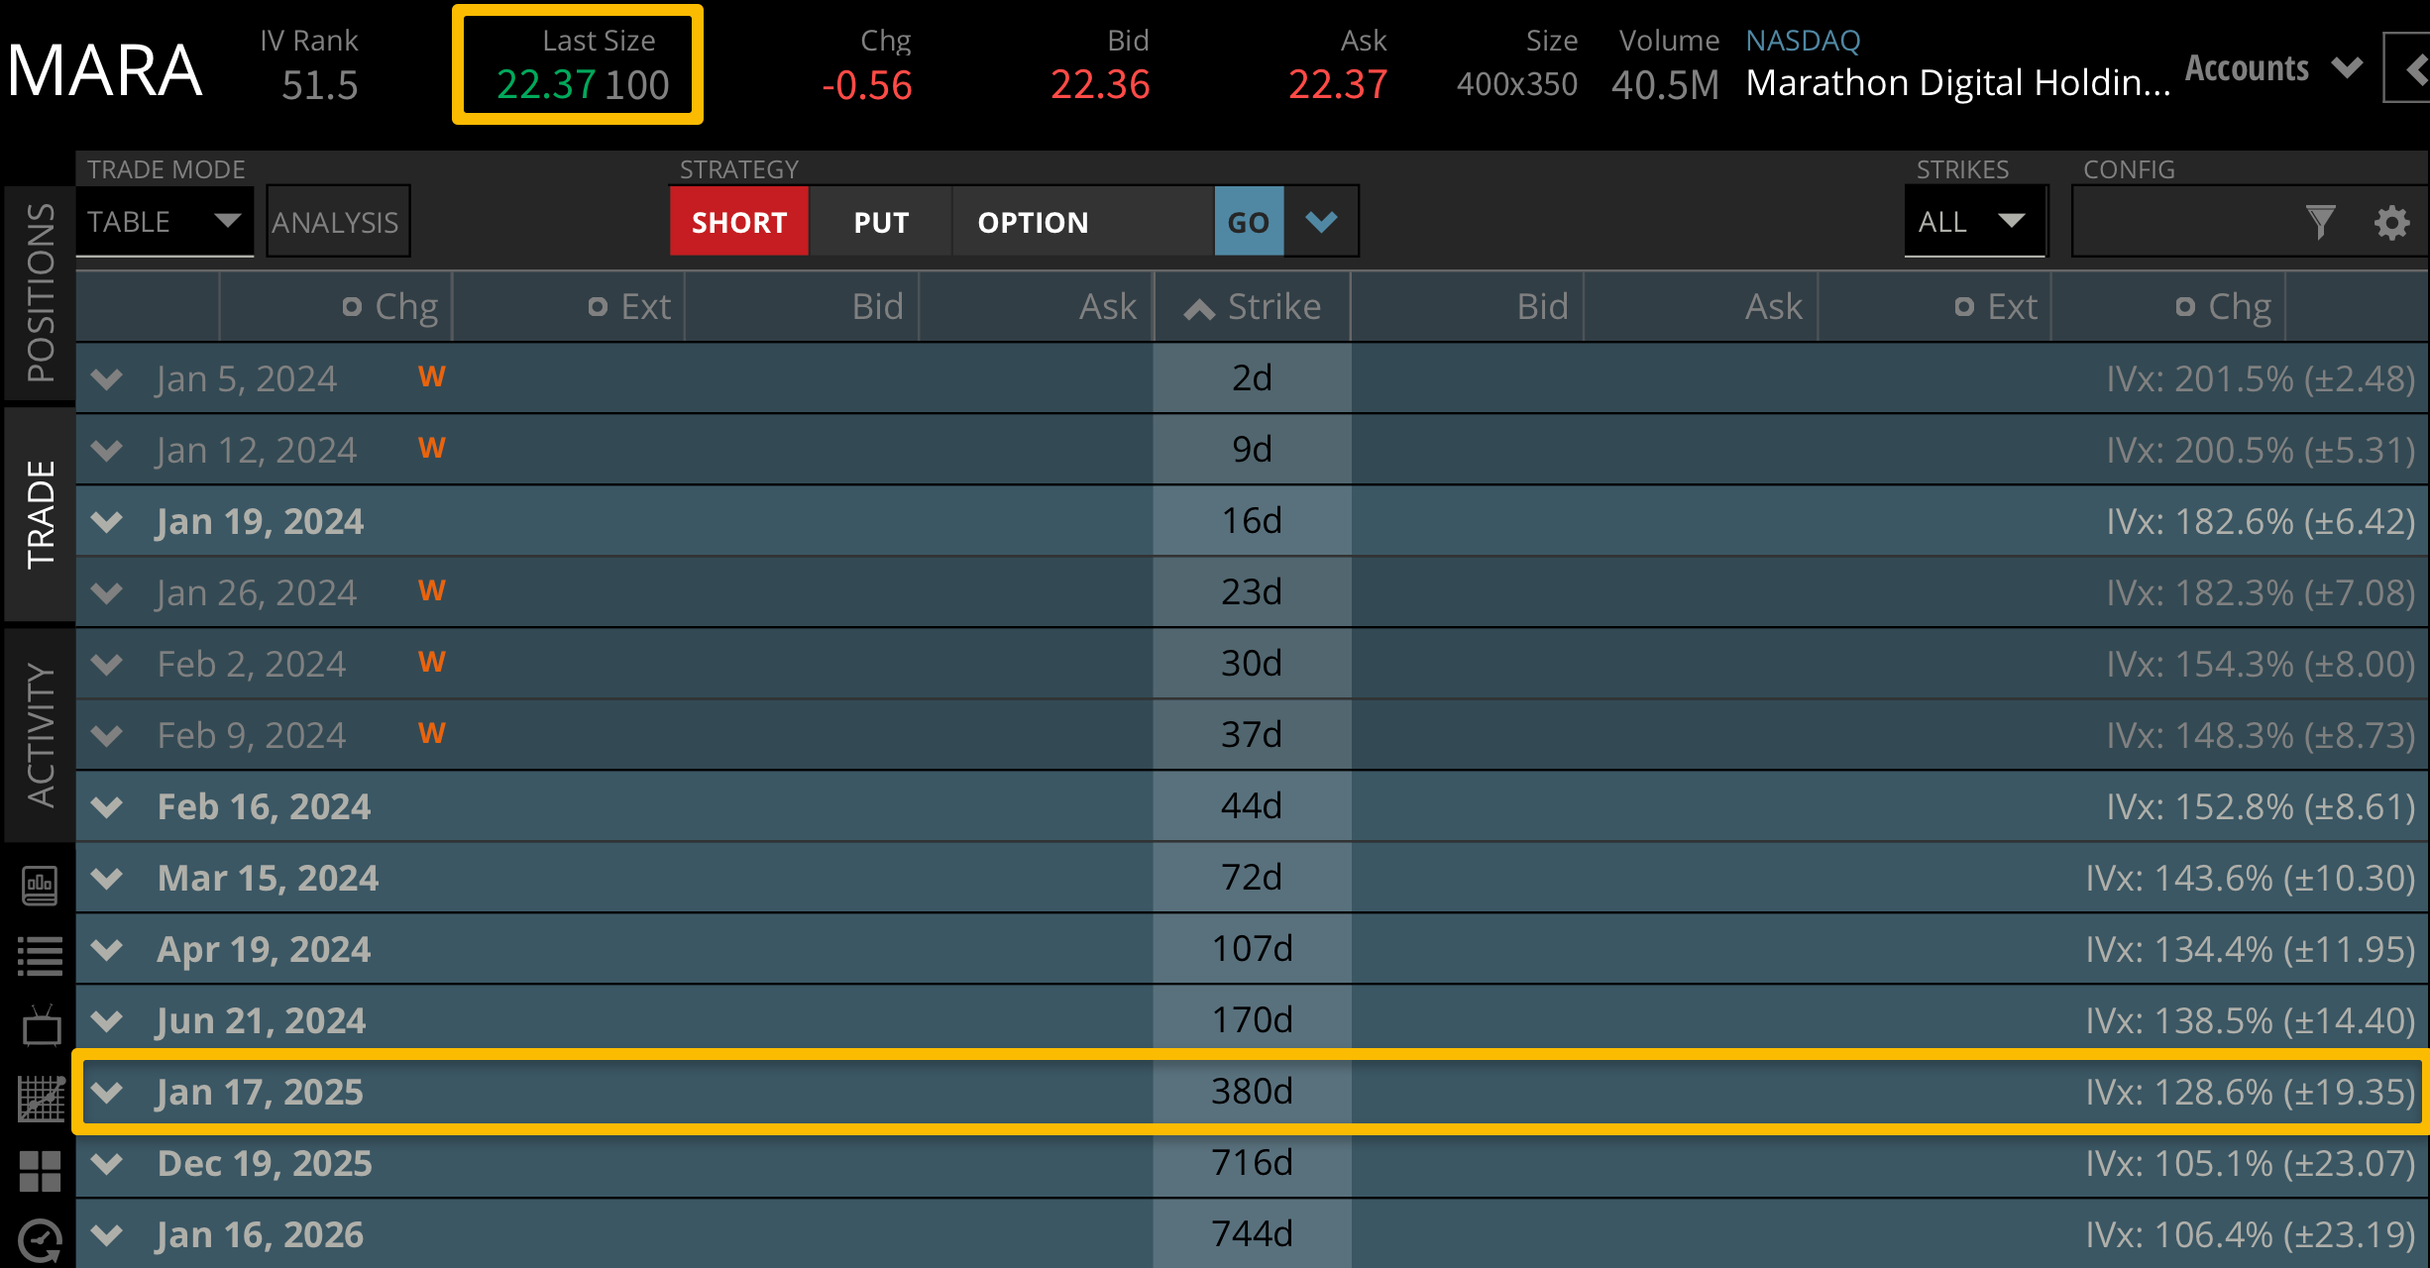Open the book with bar chart icon
2430x1268 pixels.
pos(40,885)
